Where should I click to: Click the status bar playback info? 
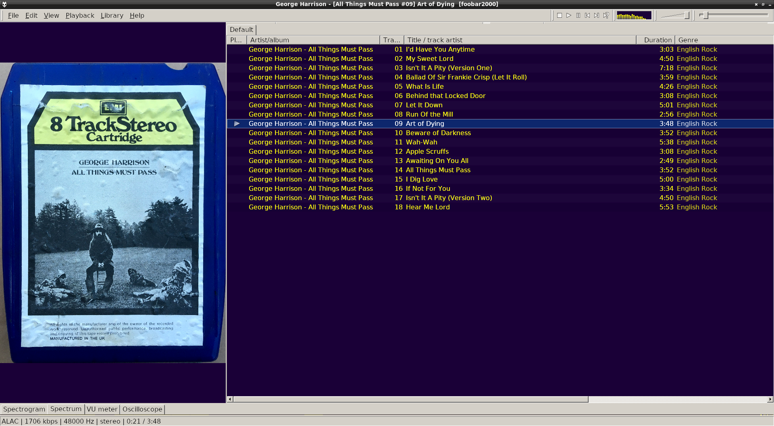[x=81, y=421]
